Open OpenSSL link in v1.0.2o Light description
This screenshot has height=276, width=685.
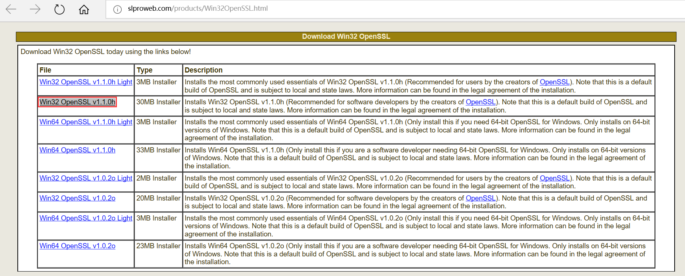[x=554, y=178]
